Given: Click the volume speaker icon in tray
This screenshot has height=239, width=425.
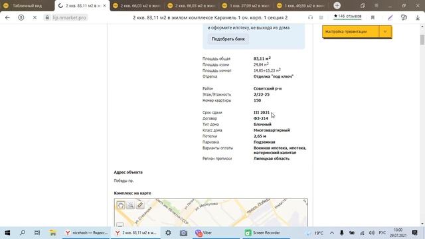Looking at the screenshot, I should coord(372,233).
